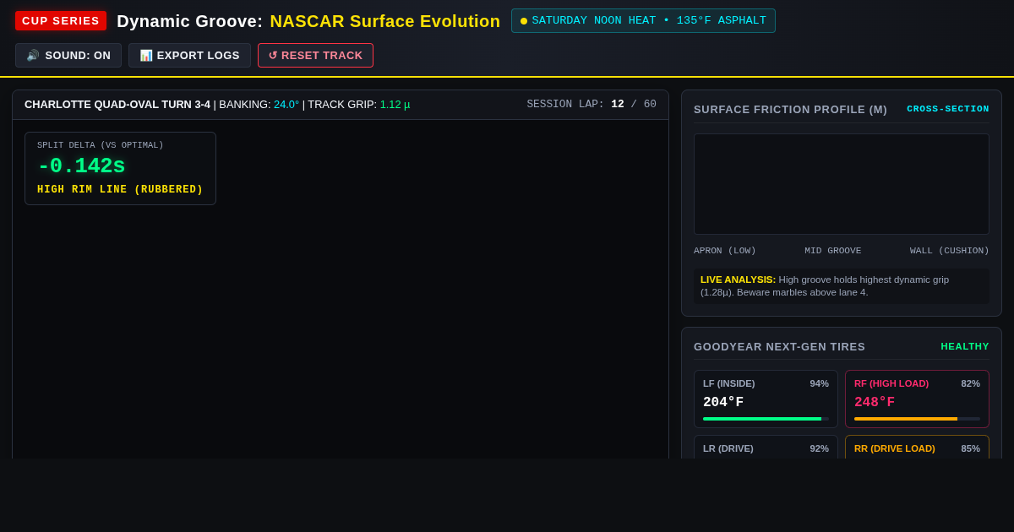Select the RF (High Load) tire card

click(x=917, y=399)
